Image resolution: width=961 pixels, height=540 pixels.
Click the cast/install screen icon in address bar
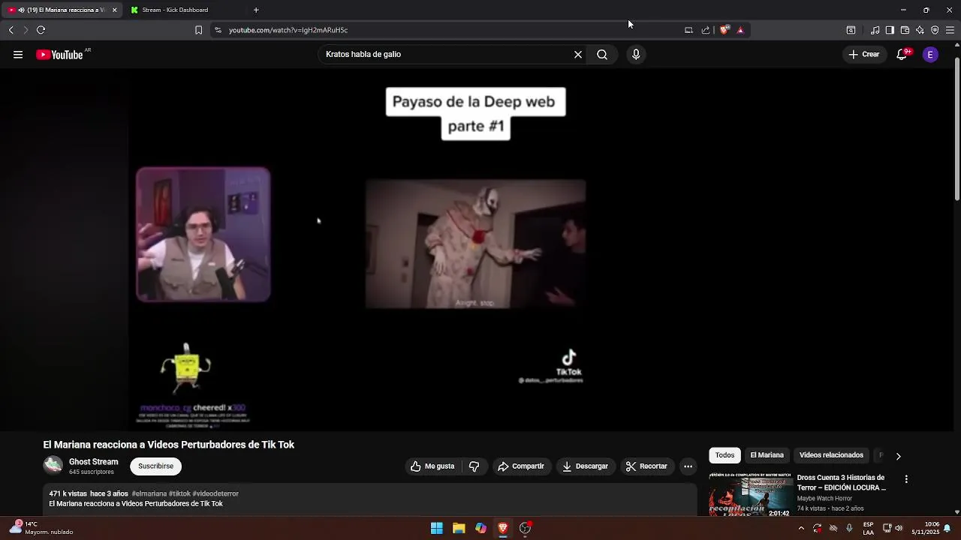[688, 30]
